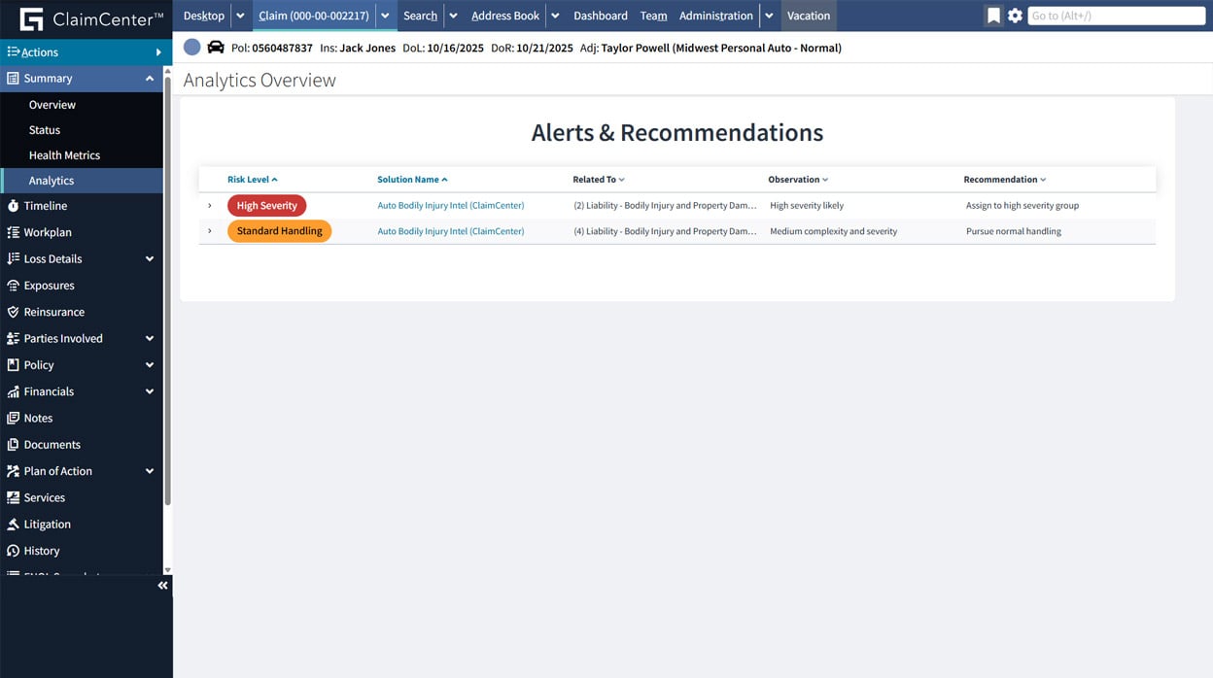
Task: Click the car icon beside policy number
Action: pos(216,48)
